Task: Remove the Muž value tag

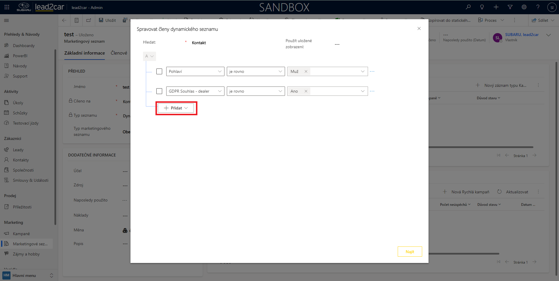Action: [x=306, y=71]
